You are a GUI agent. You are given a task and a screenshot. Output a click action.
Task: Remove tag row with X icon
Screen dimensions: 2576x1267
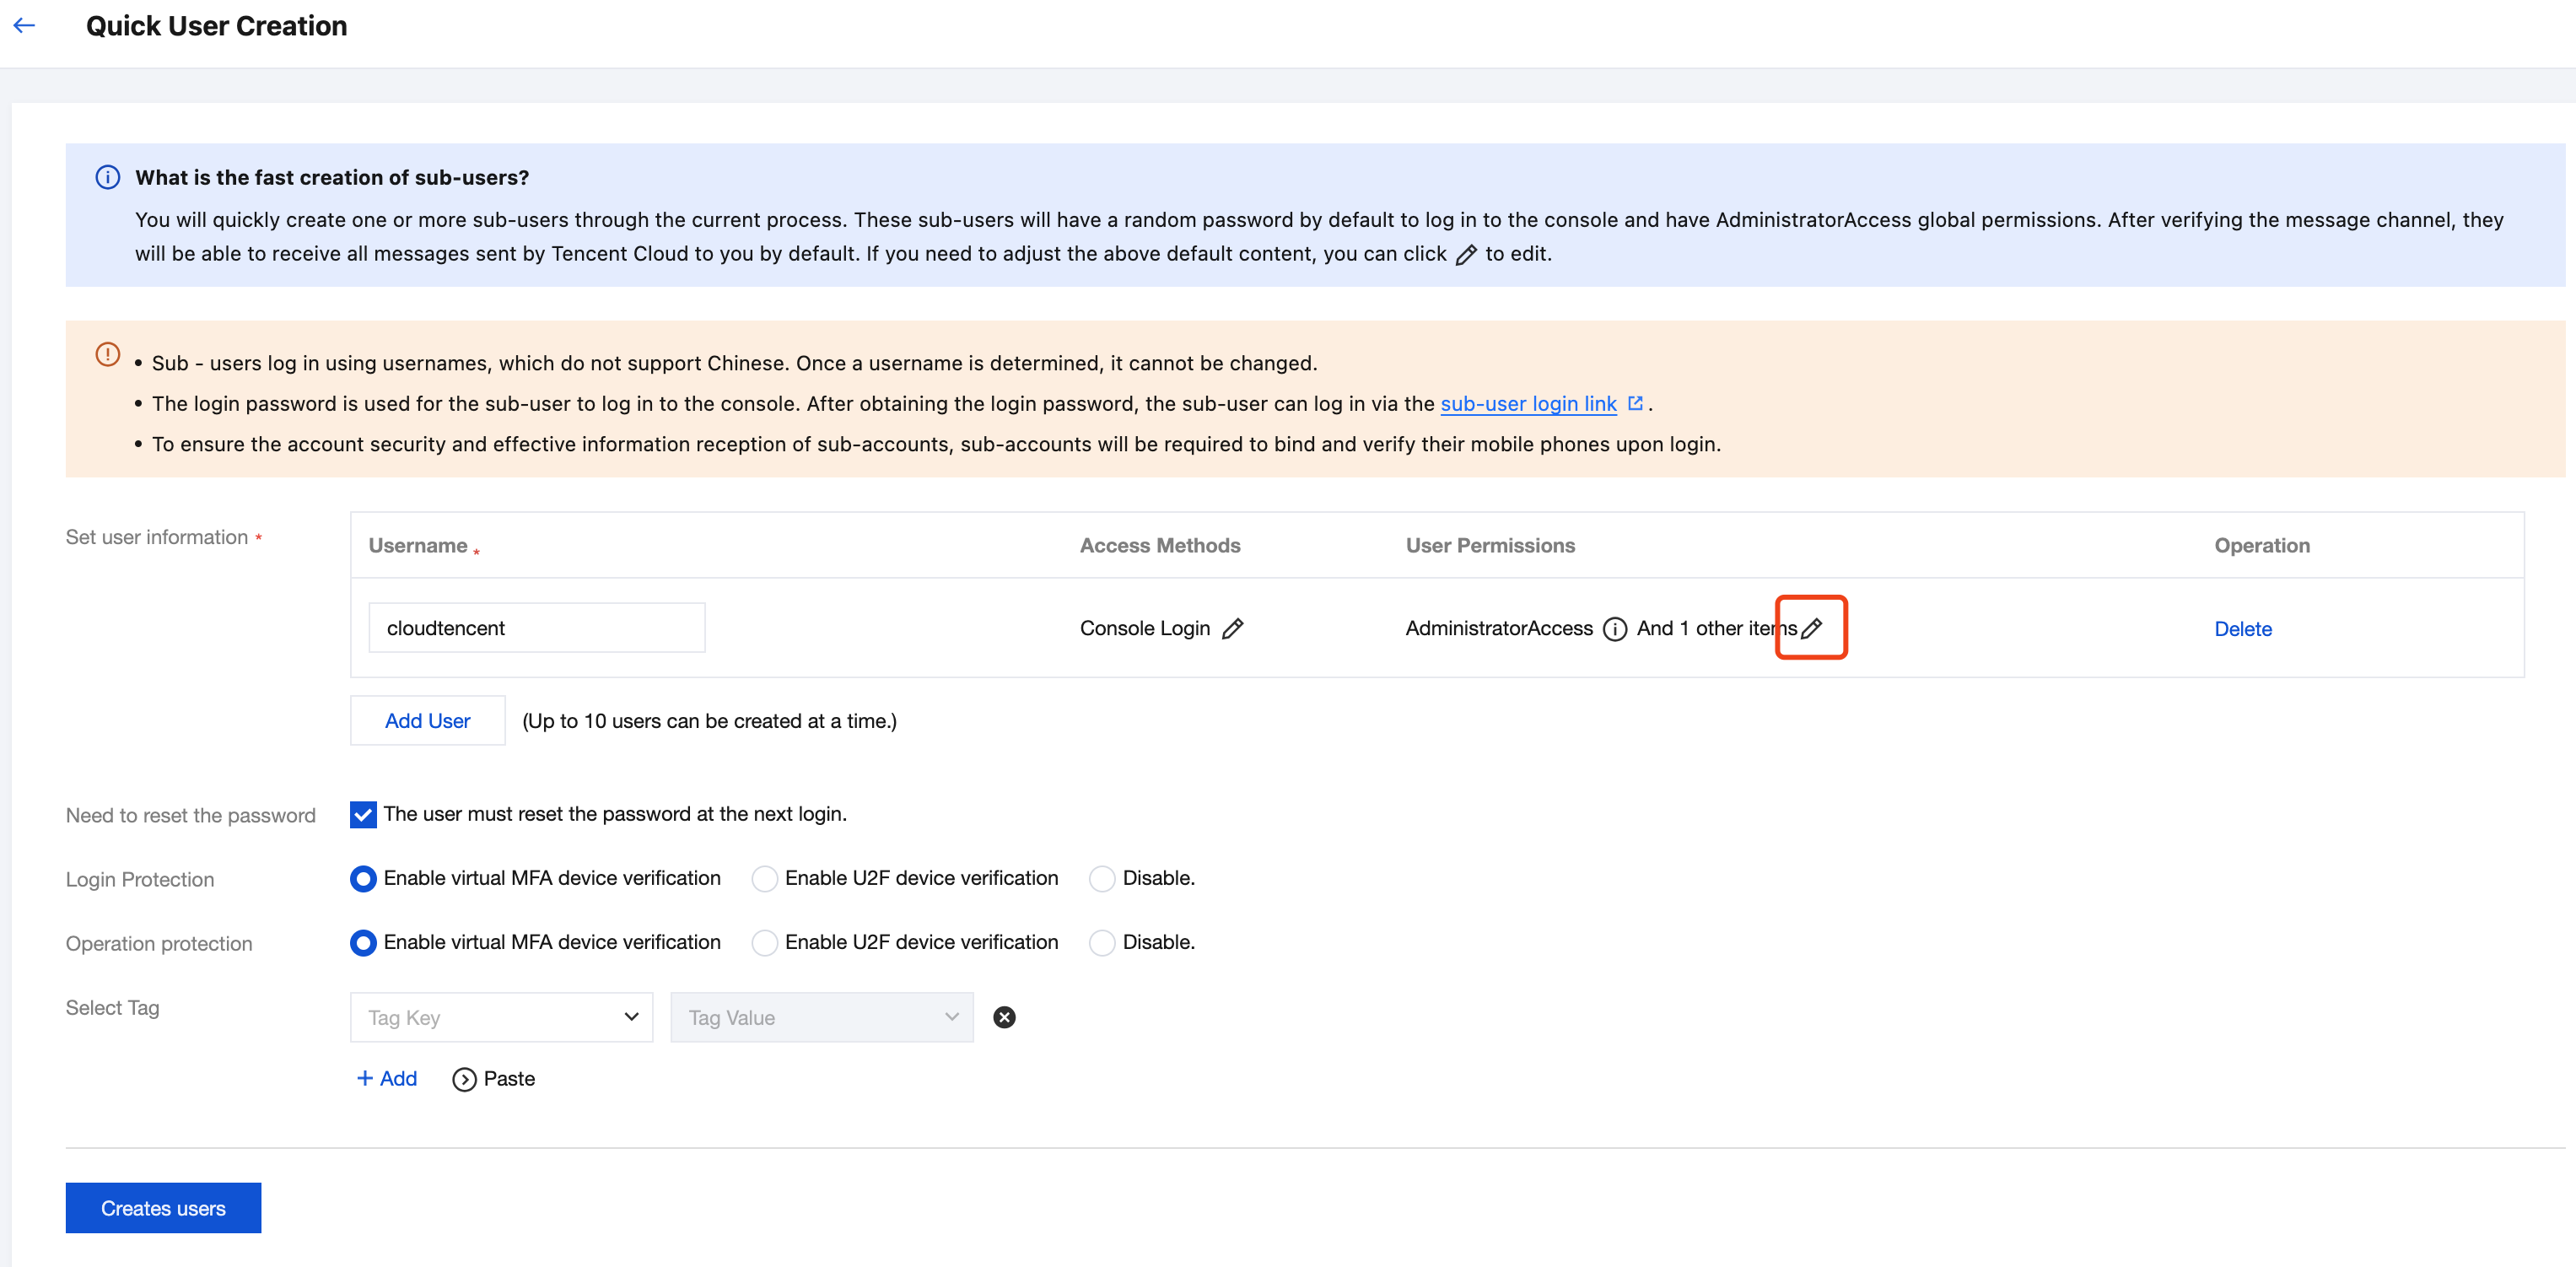[1004, 1017]
